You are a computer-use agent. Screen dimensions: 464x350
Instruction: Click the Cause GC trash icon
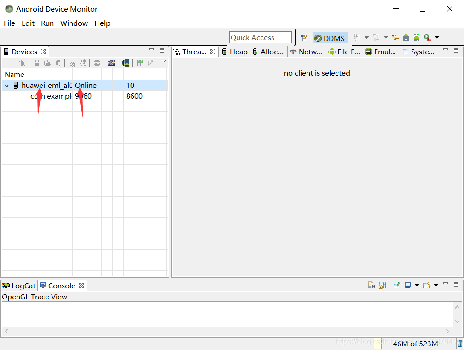[58, 63]
